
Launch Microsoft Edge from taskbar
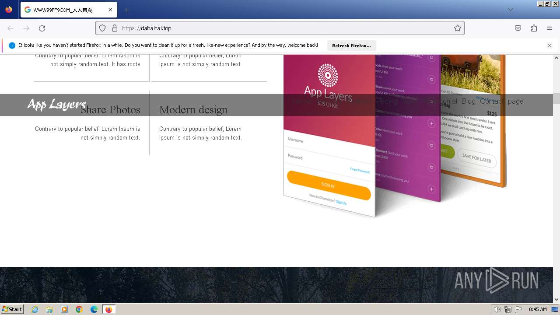(94, 309)
